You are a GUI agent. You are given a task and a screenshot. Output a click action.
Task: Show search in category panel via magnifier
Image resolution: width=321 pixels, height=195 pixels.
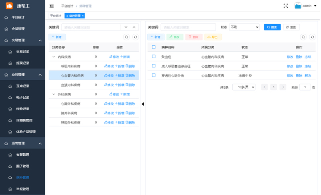coord(126,37)
